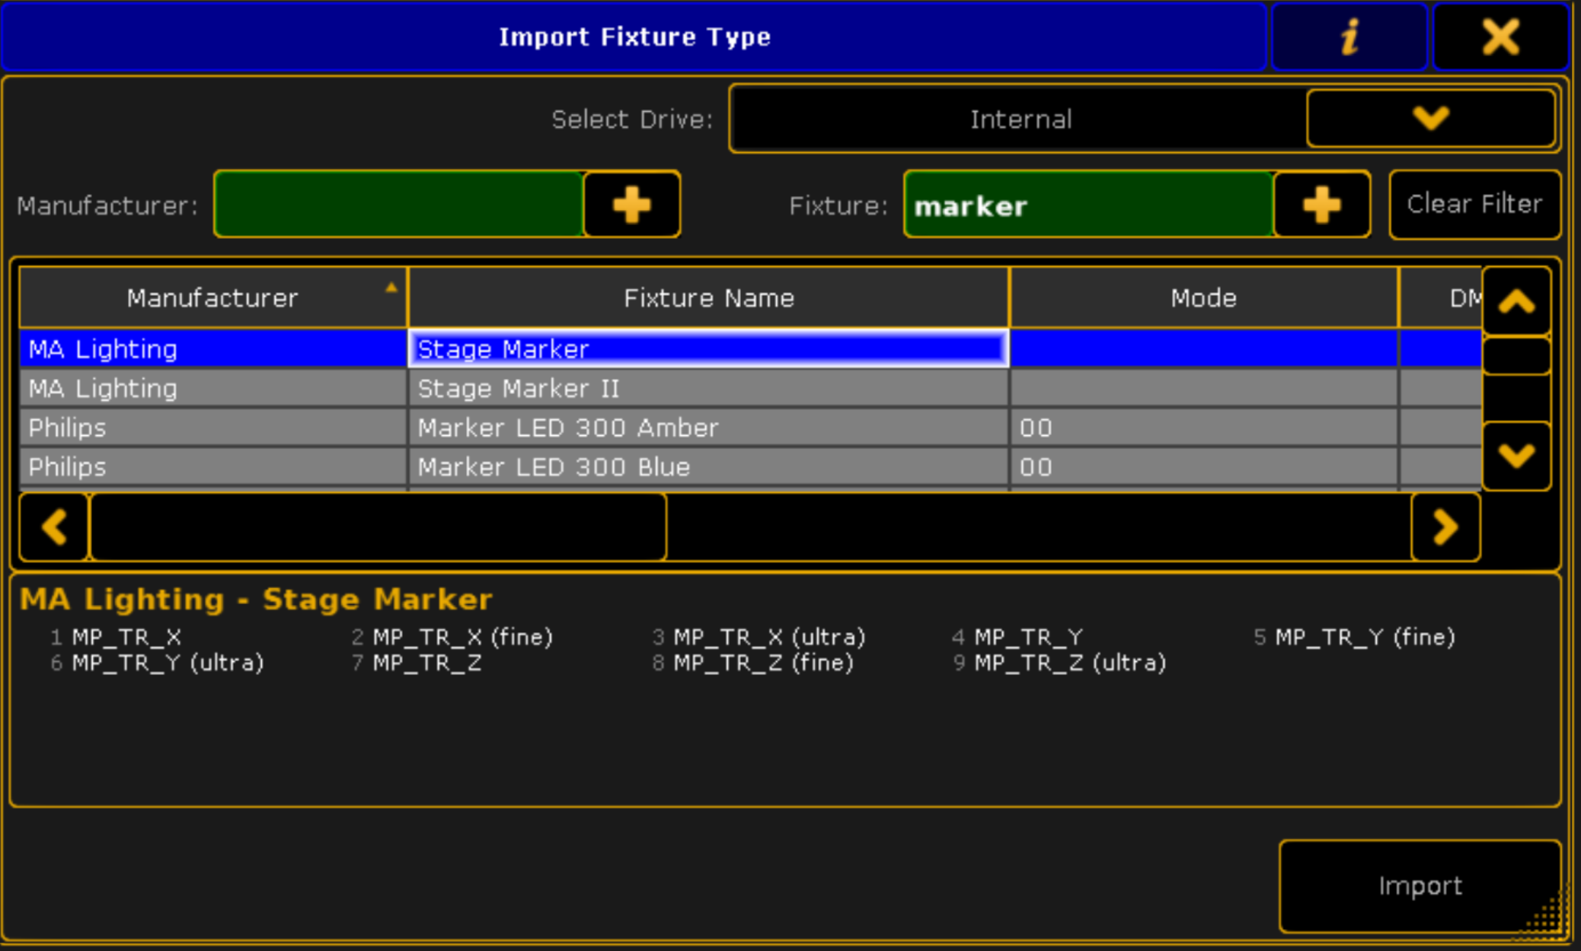Close the Import Fixture Type dialog
Image resolution: width=1581 pixels, height=951 pixels.
pyautogui.click(x=1500, y=37)
